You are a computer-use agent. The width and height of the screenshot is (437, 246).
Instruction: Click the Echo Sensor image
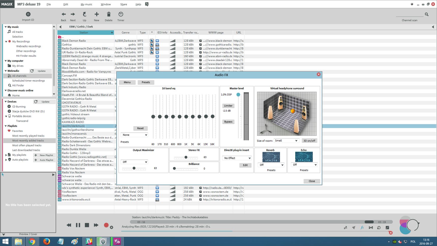[x=304, y=157]
